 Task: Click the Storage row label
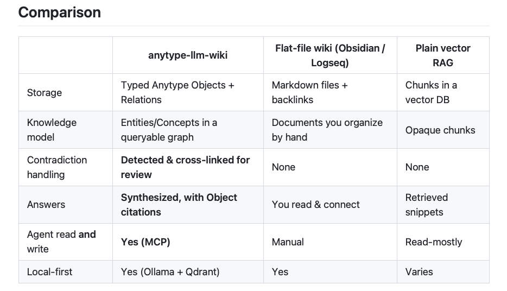click(x=45, y=93)
